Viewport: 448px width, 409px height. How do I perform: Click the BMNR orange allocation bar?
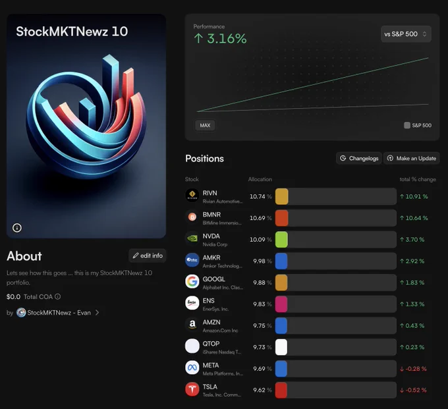click(x=282, y=218)
